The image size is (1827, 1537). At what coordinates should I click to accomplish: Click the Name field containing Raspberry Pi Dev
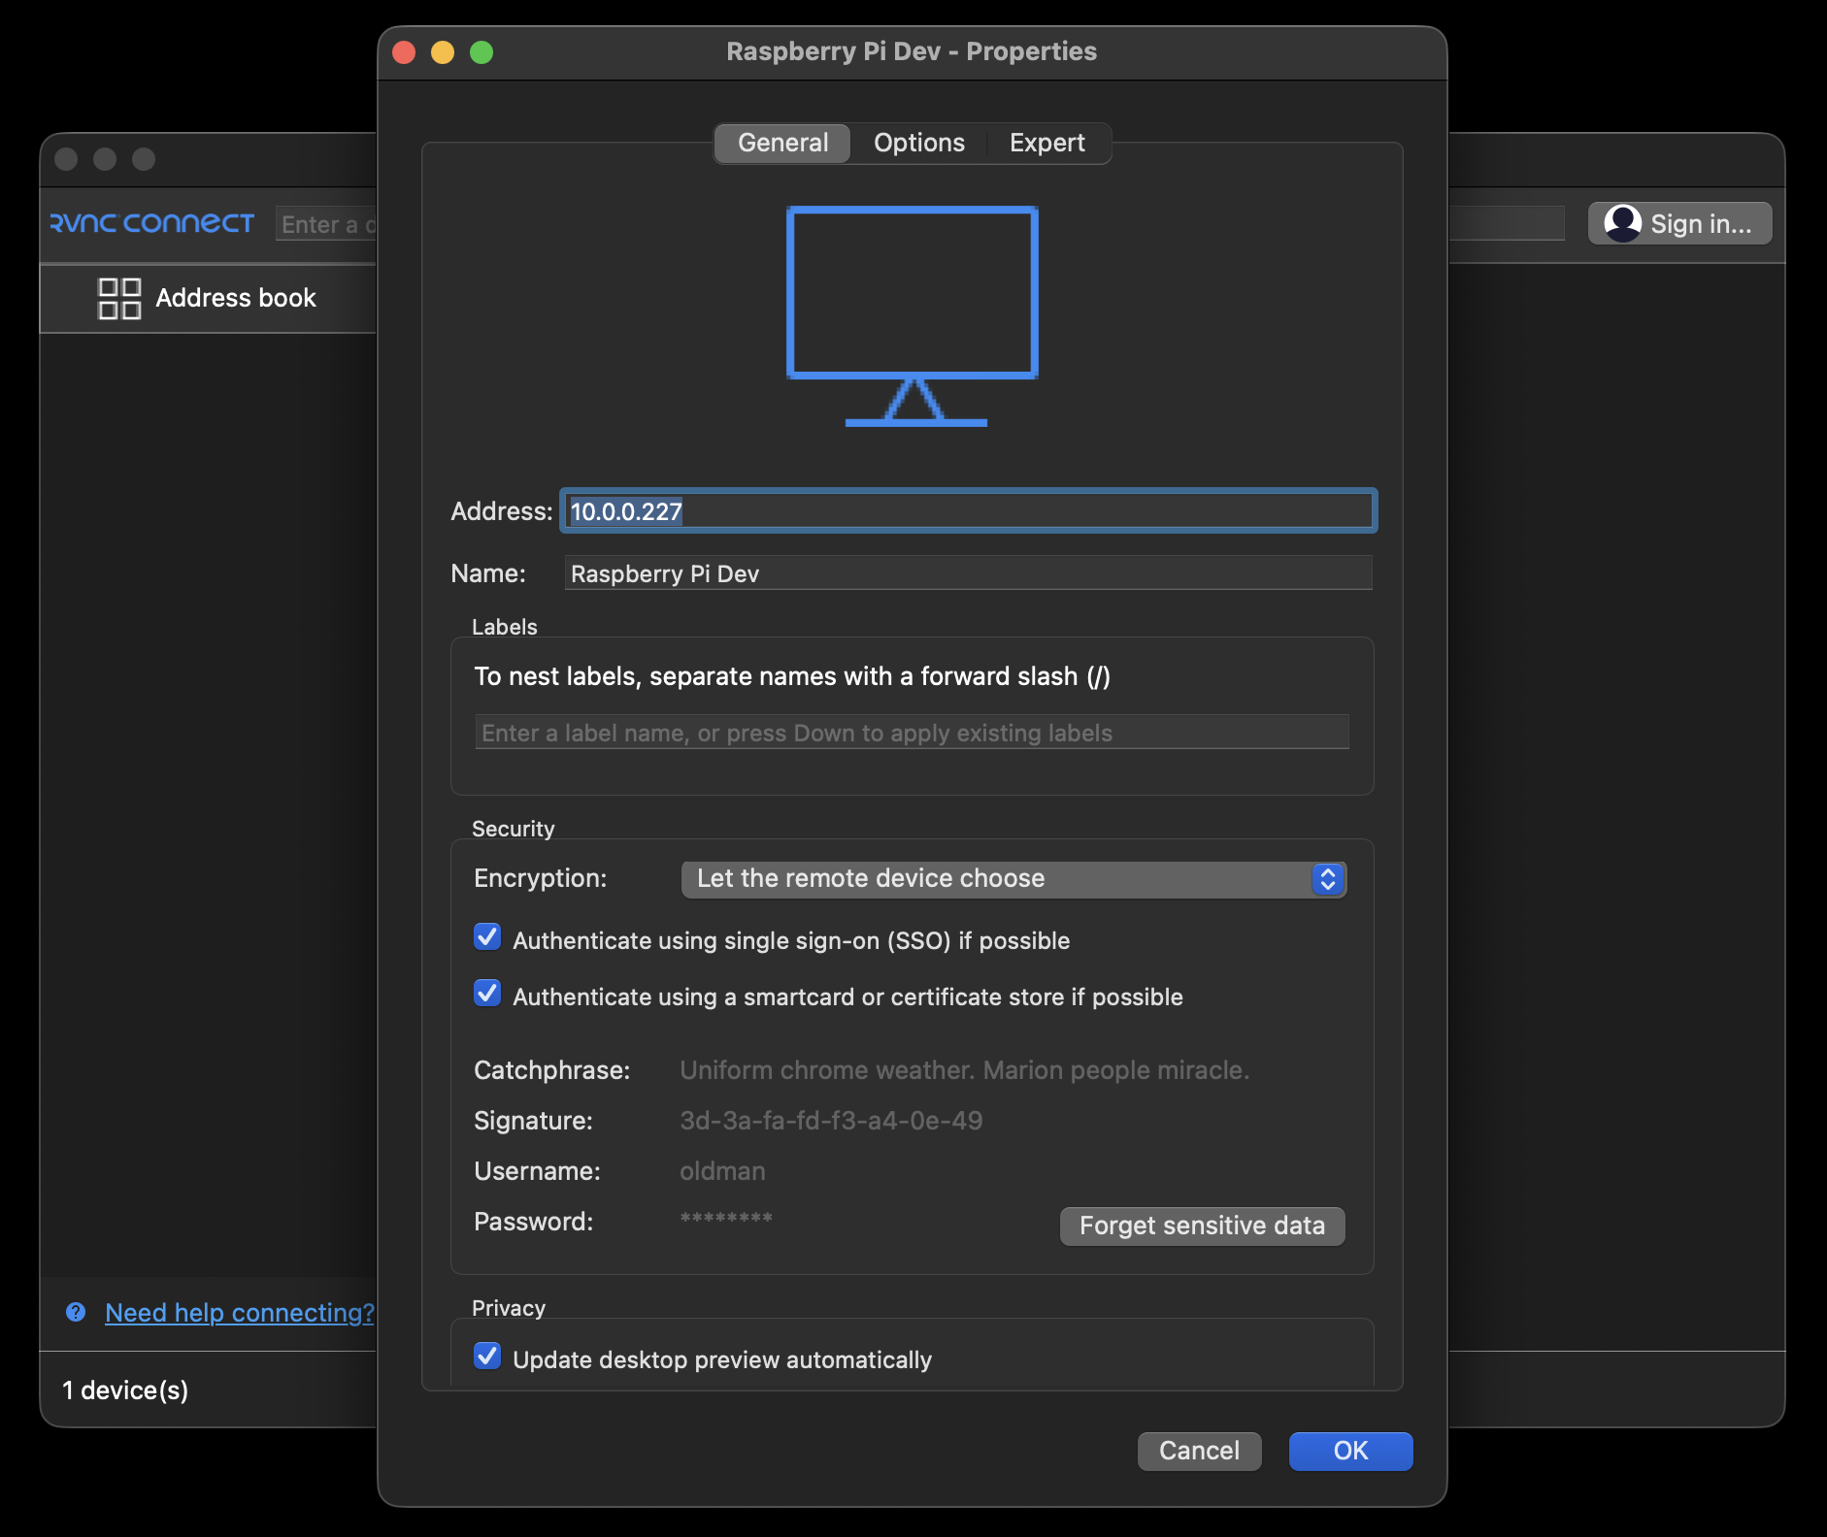pos(967,573)
